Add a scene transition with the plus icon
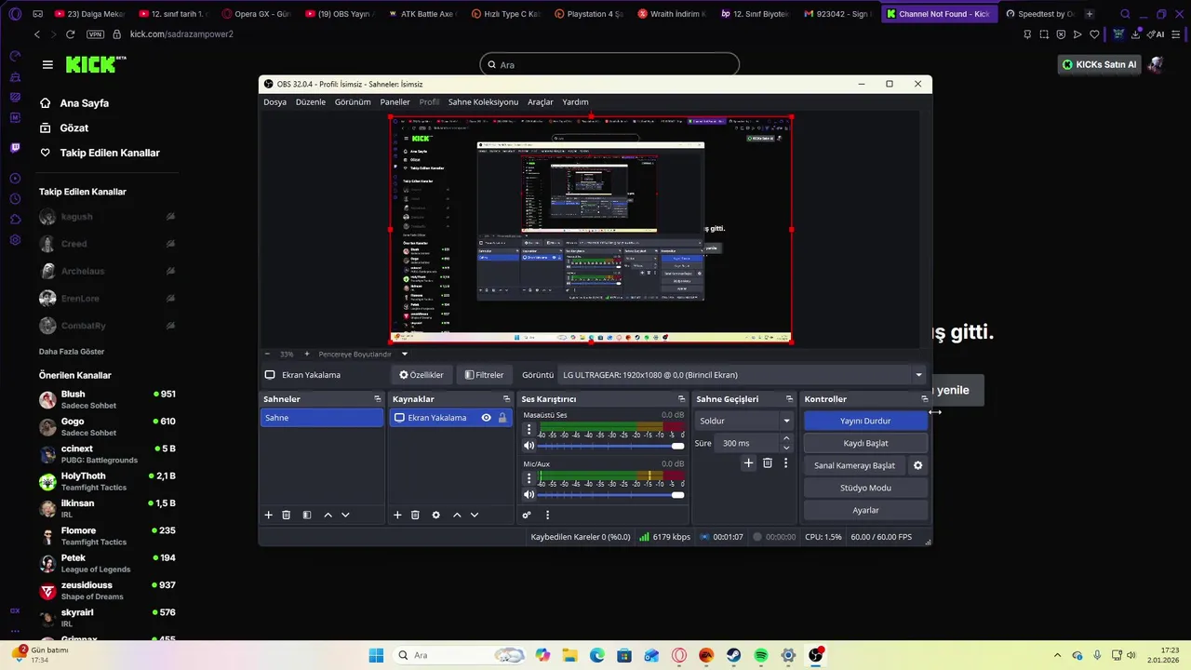Image resolution: width=1191 pixels, height=670 pixels. [748, 462]
